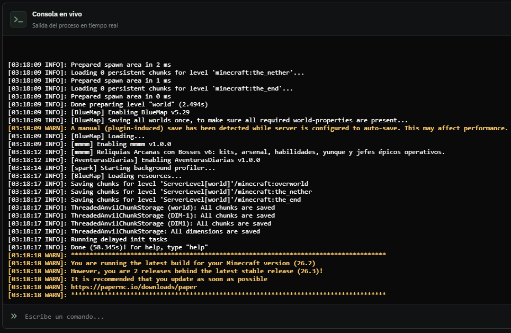Click the log line loading 'minecraft:the_end' persistent chunks
Screen dimensions: 511x333
click(x=150, y=88)
